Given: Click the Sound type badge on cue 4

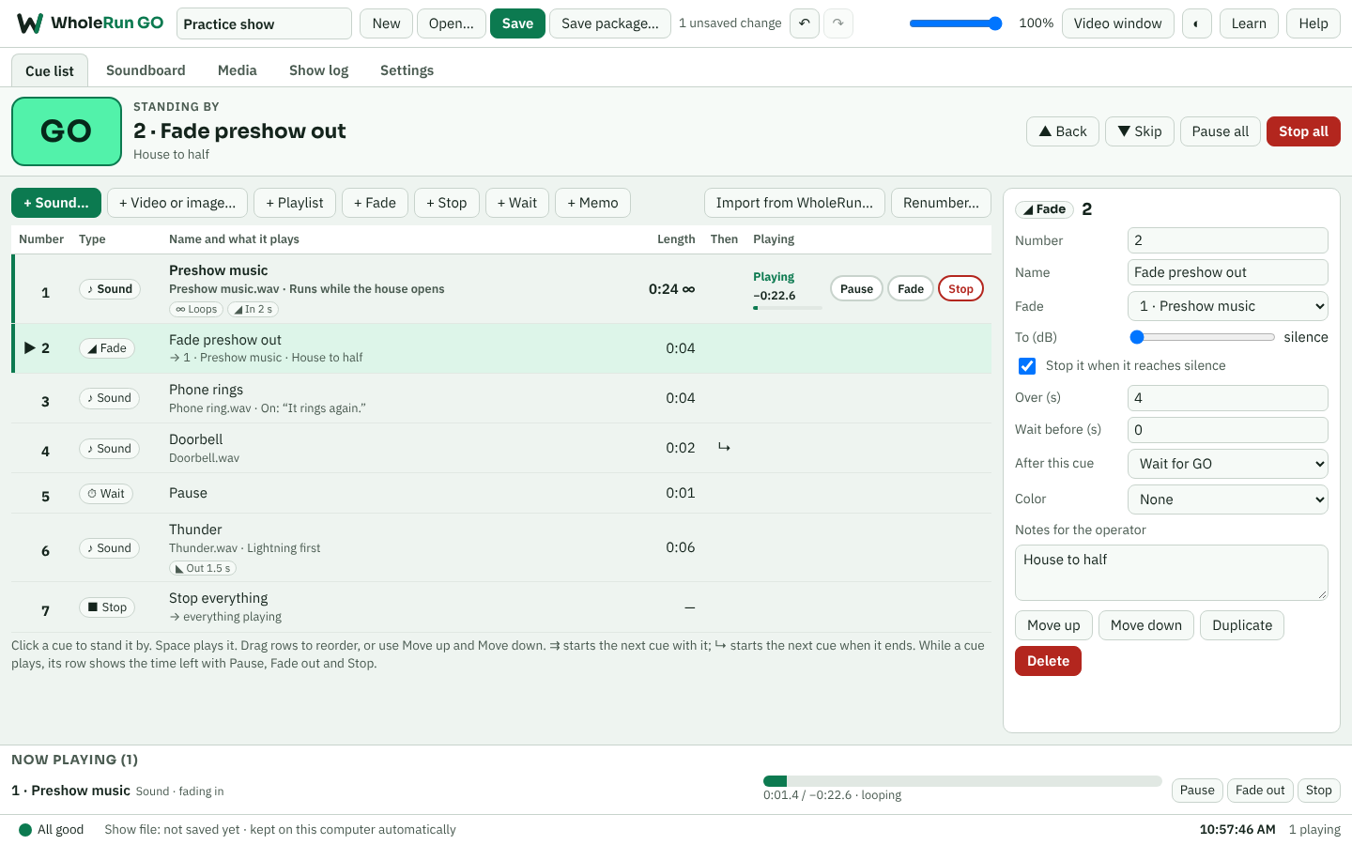Looking at the screenshot, I should click(109, 449).
